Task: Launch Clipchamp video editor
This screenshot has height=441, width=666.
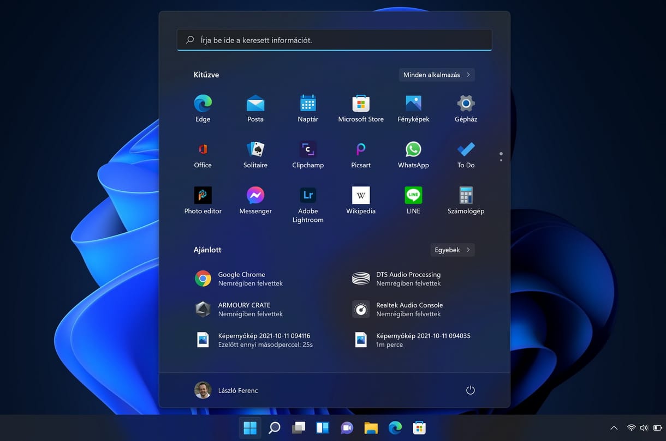Action: (x=308, y=155)
